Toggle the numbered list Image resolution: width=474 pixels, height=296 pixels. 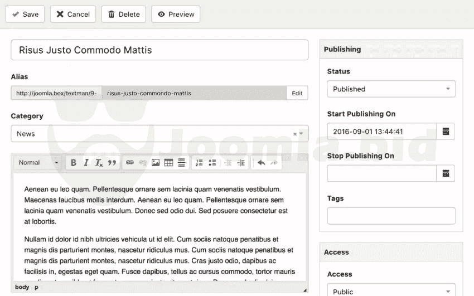click(x=200, y=163)
